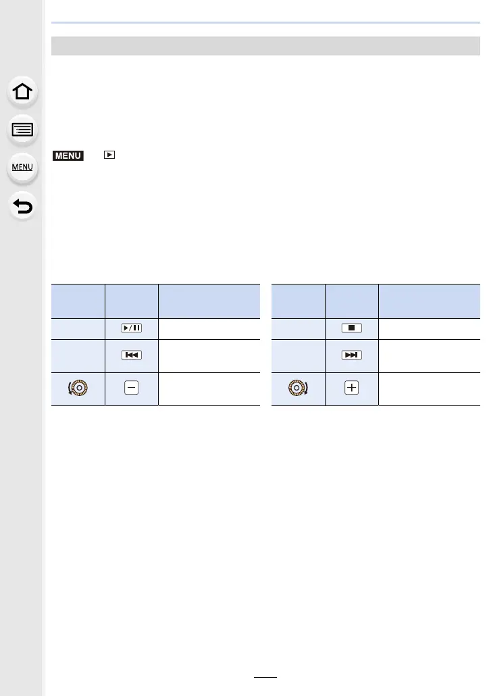The width and height of the screenshot is (489, 696).
Task: Click the stop icon in the table
Action: pos(351,328)
